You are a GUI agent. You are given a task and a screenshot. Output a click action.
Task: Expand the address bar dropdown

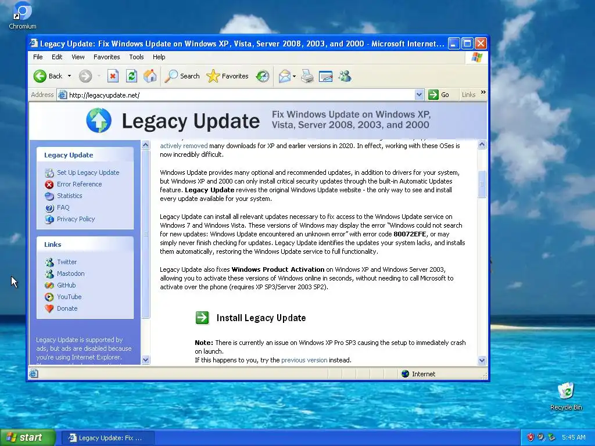(x=419, y=95)
